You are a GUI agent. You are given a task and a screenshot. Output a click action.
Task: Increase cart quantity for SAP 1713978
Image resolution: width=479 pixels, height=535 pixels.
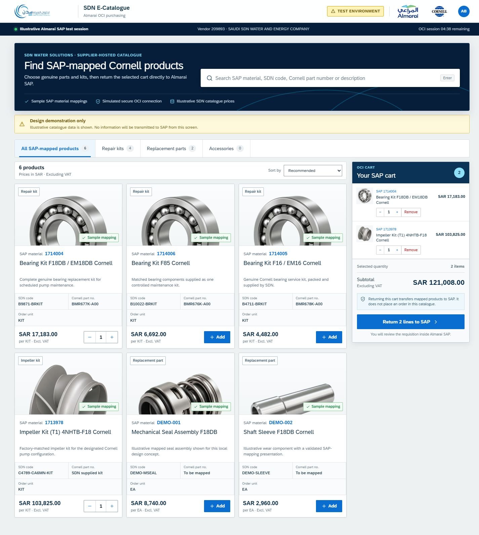(x=397, y=250)
